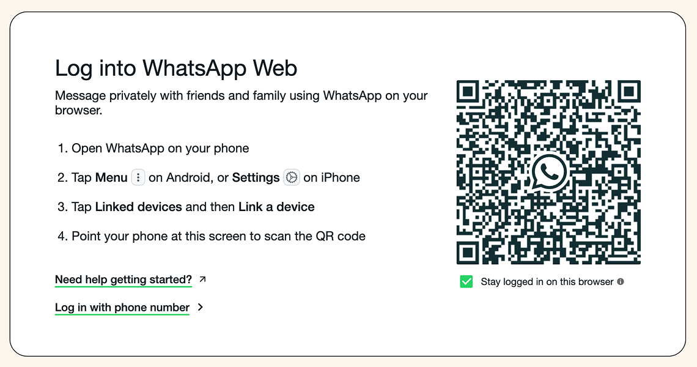Viewport: 697px width, 367px height.
Task: Click the bold 'Link a device' text
Action: [276, 207]
